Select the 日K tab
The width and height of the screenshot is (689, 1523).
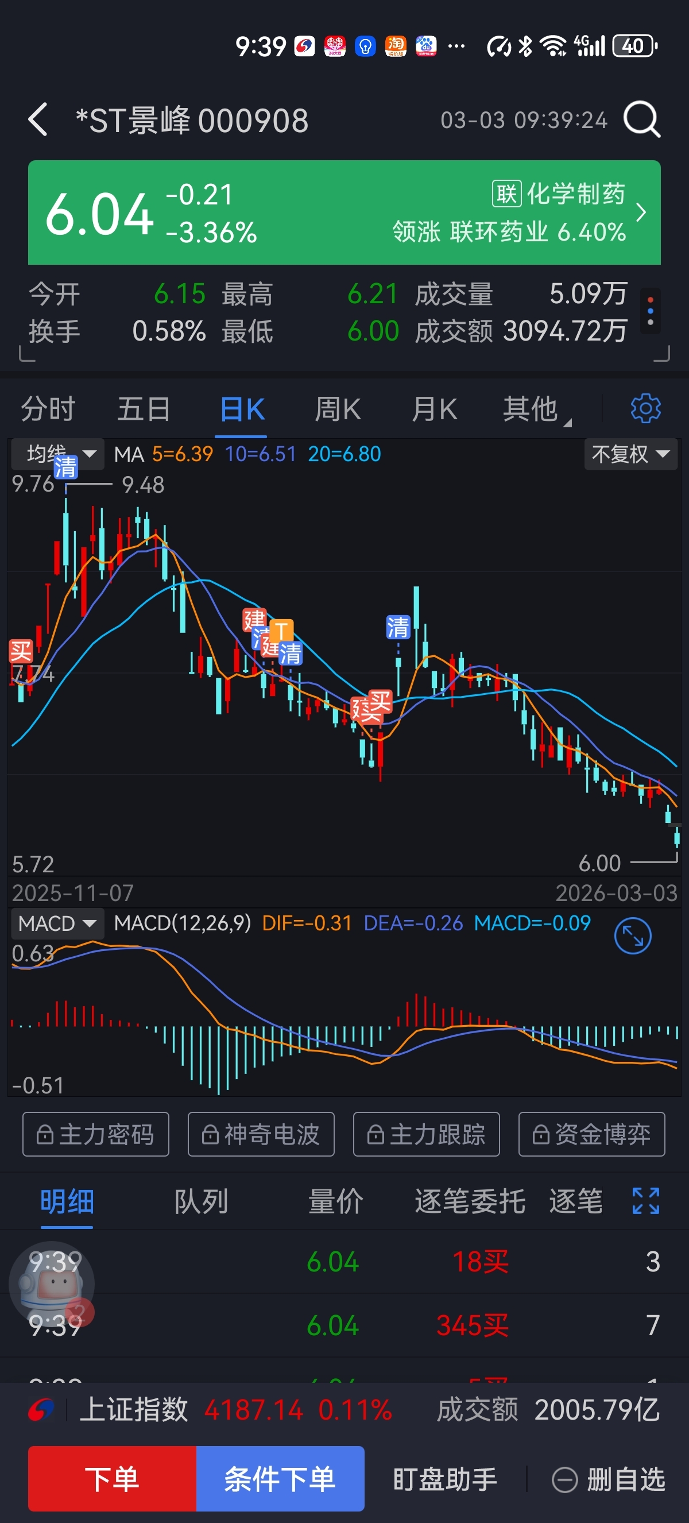click(242, 409)
